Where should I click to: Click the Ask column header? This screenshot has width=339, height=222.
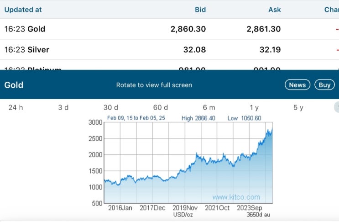(275, 9)
